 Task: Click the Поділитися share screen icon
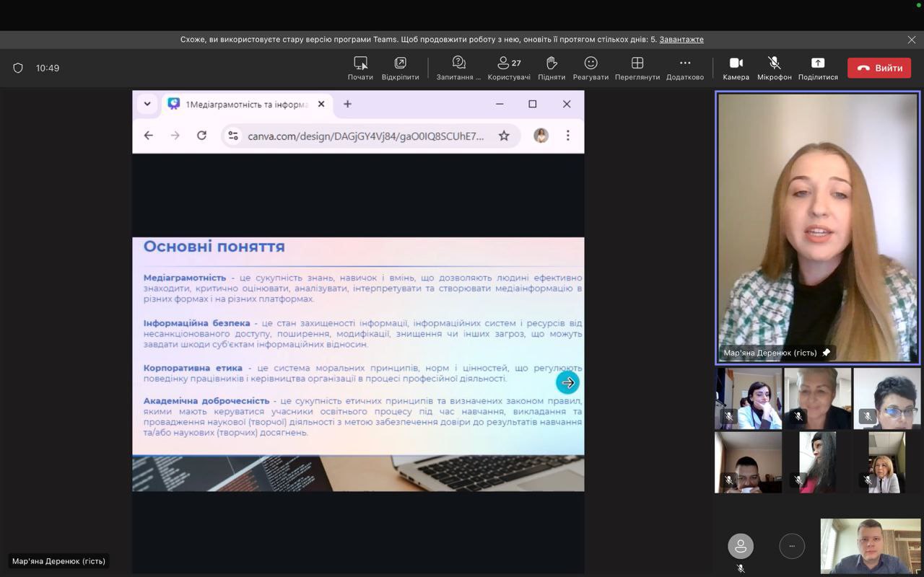817,68
